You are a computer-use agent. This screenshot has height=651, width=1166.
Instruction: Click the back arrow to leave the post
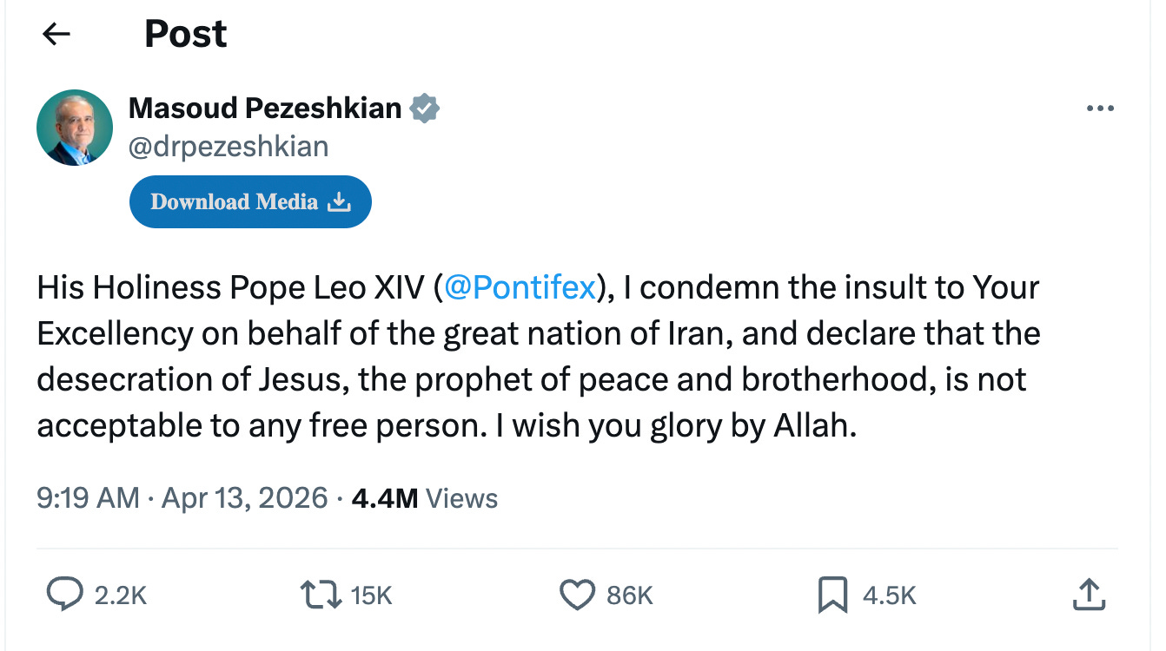click(x=56, y=34)
